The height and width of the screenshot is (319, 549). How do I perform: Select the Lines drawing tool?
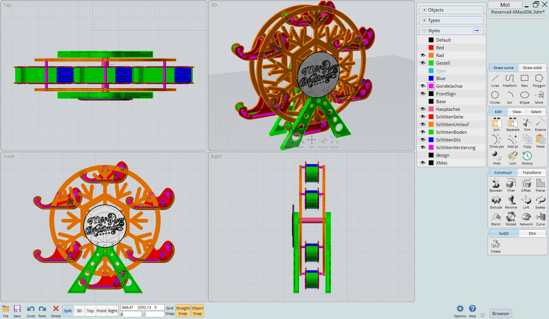pos(495,81)
